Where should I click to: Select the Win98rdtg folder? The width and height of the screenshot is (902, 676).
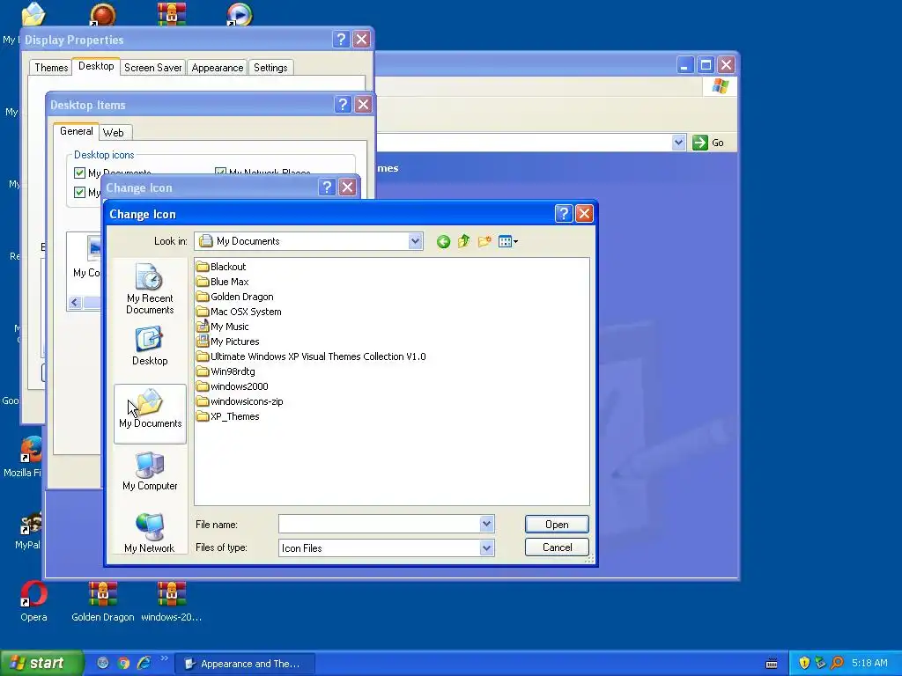pos(225,371)
